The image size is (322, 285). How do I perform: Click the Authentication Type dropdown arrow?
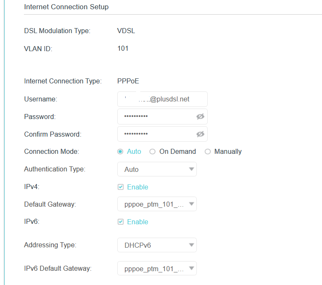[x=191, y=169]
